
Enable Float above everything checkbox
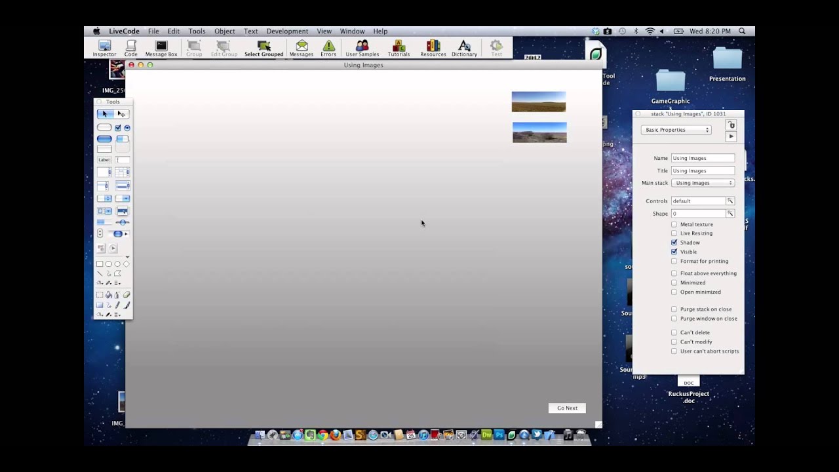[x=674, y=273]
